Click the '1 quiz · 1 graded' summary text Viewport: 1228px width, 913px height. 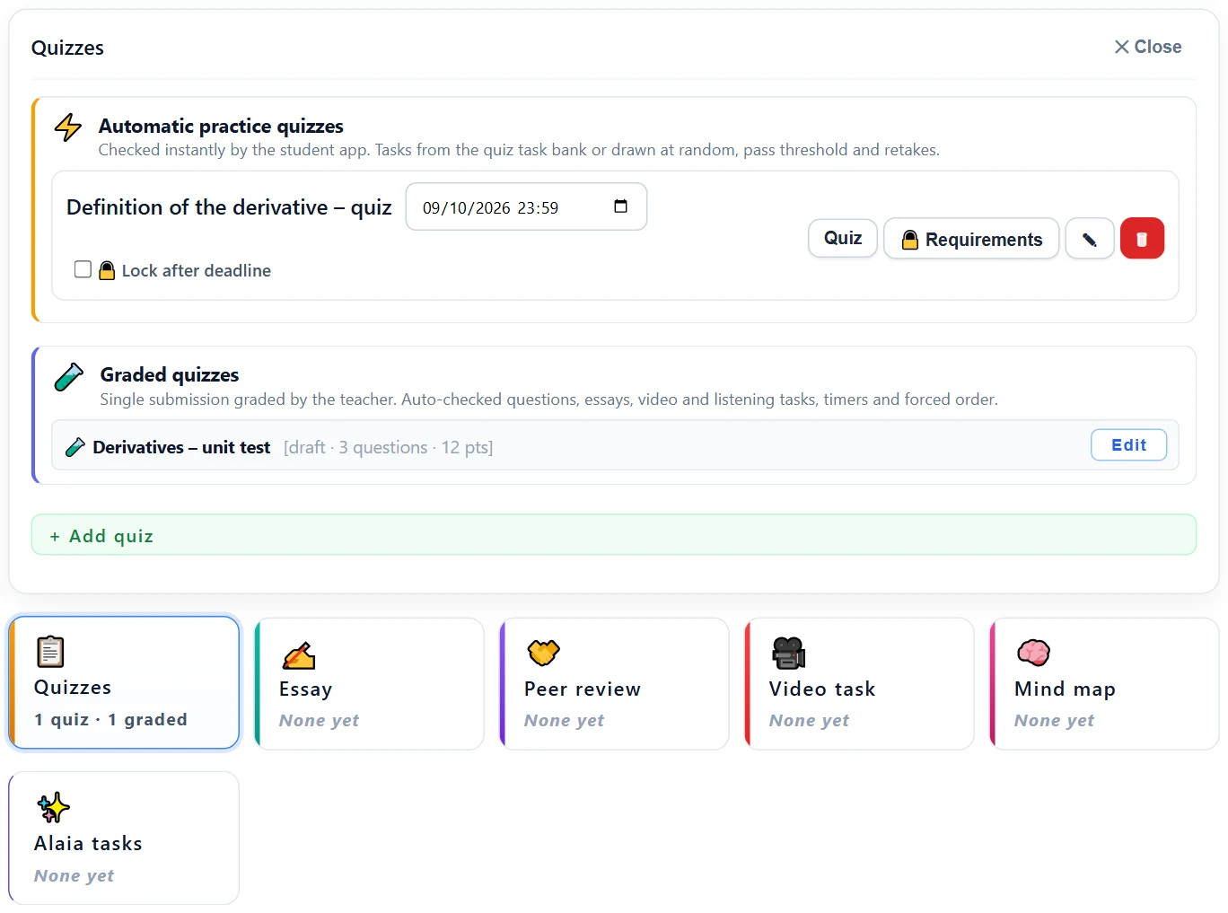(x=111, y=719)
